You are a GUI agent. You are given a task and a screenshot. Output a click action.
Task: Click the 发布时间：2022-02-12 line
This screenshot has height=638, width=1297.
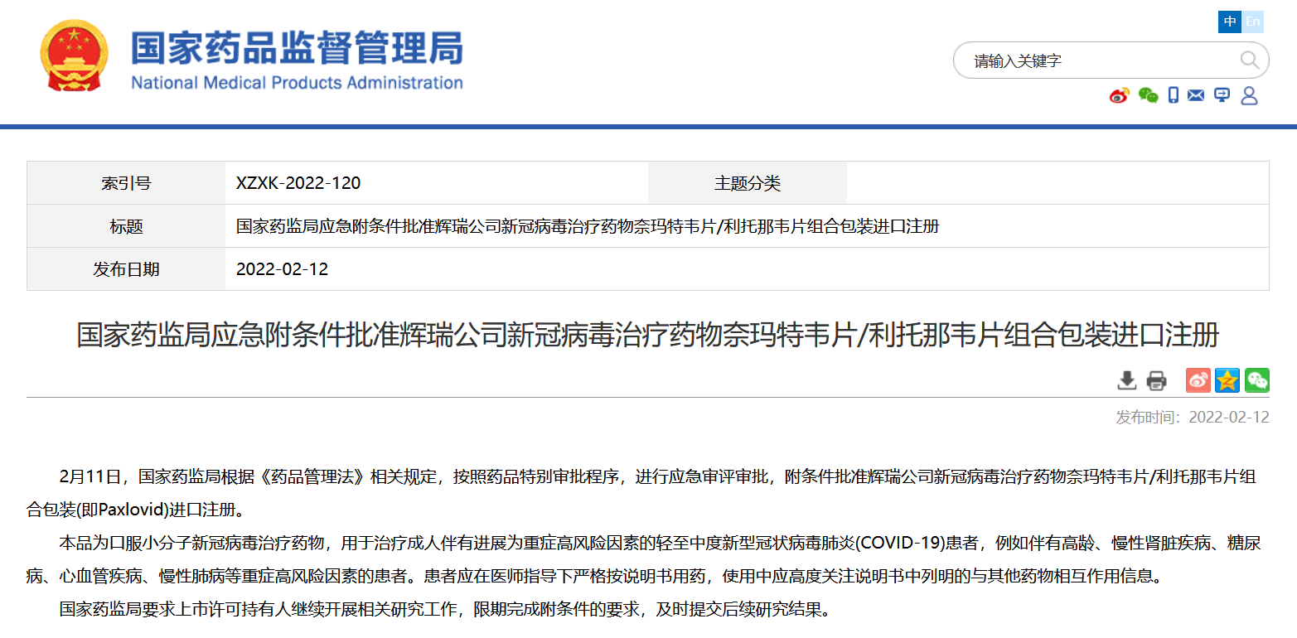coord(1193,417)
